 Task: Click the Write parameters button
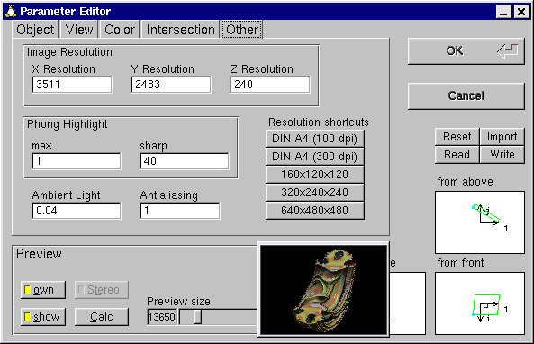(x=502, y=155)
